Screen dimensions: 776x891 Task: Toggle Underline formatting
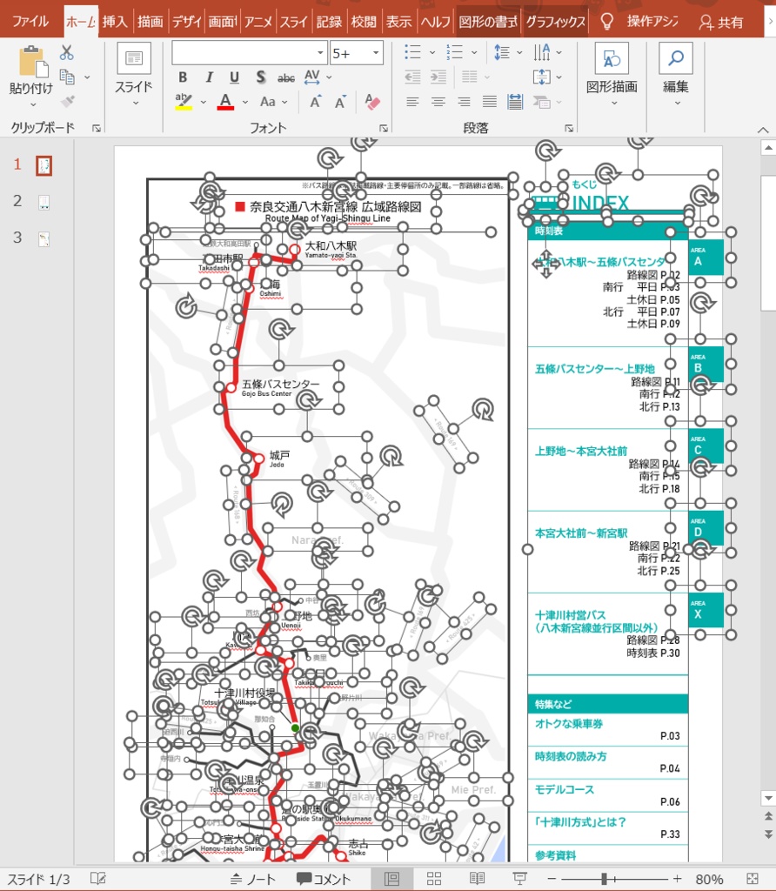(235, 77)
